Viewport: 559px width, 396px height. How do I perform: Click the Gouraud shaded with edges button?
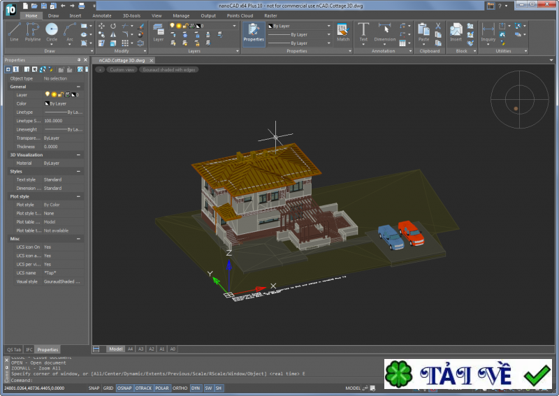[x=168, y=70]
